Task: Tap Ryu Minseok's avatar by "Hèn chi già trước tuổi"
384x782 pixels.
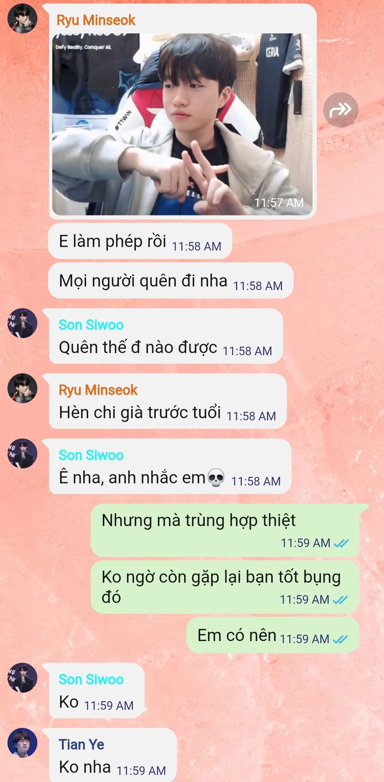Action: [x=22, y=388]
